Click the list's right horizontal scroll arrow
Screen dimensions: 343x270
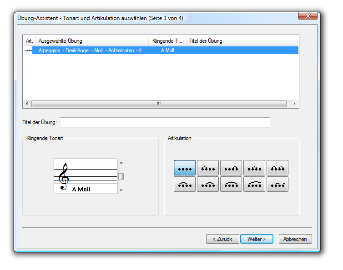point(294,104)
